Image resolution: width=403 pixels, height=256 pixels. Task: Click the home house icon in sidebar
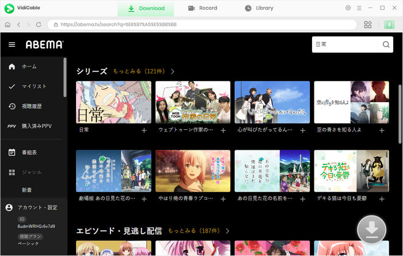pos(12,67)
